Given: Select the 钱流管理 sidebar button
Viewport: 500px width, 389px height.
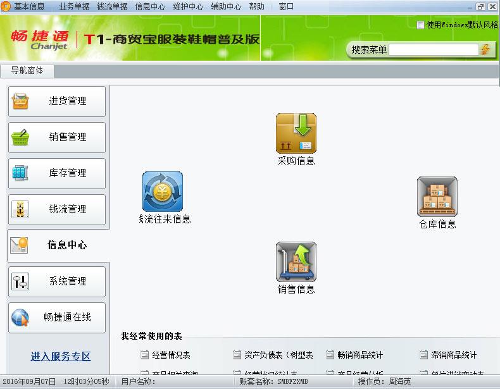Looking at the screenshot, I should point(57,209).
